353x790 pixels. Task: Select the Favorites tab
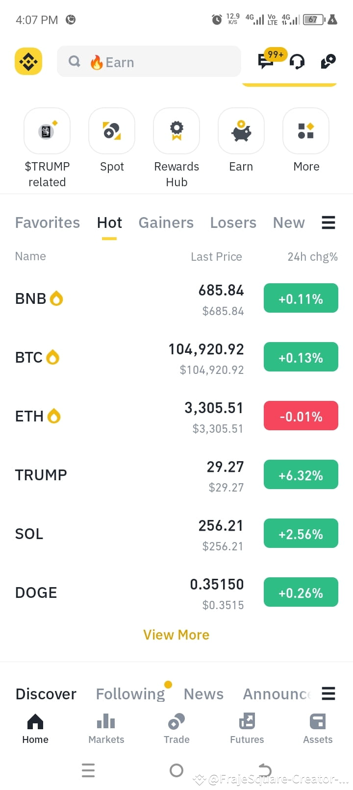point(48,222)
